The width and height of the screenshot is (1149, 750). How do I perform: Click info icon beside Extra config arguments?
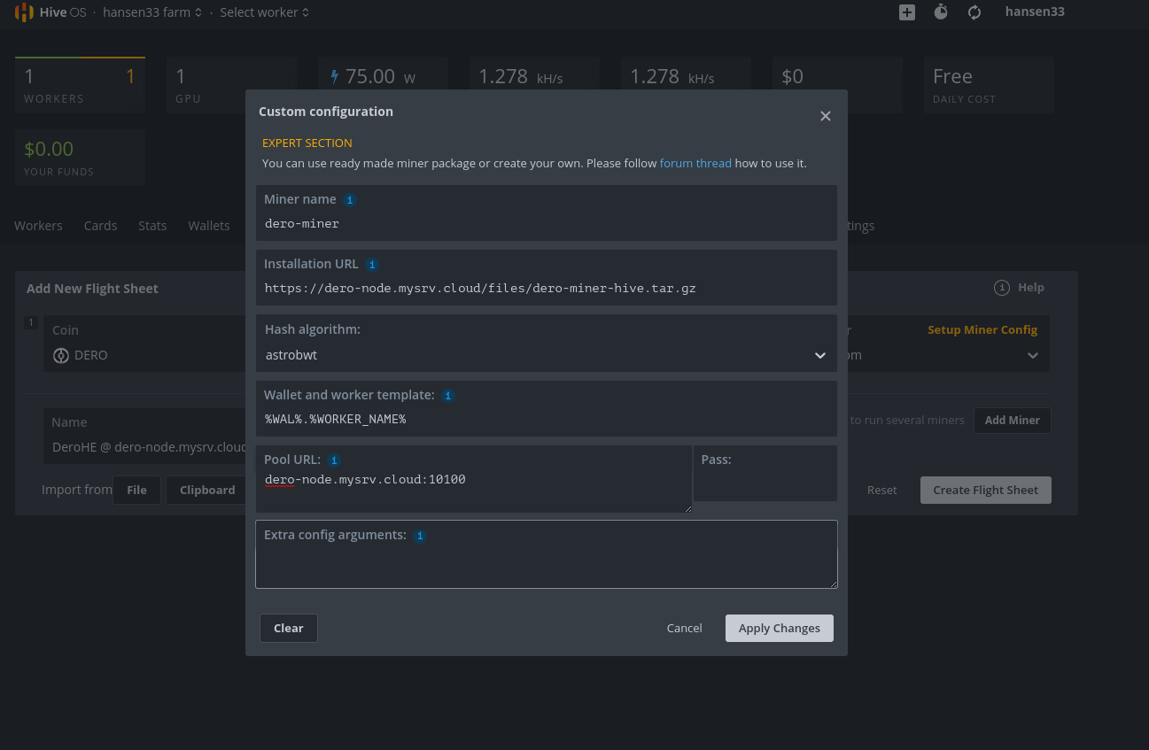(420, 536)
